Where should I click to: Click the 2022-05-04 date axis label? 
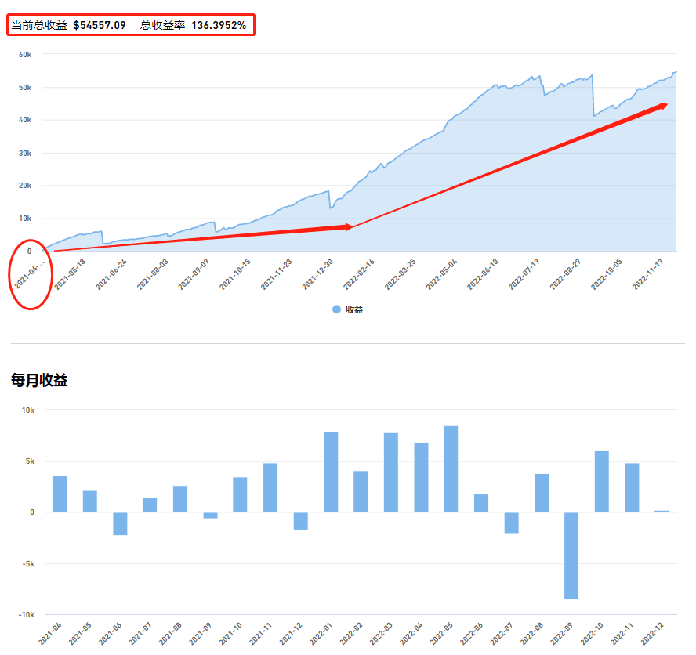441,274
